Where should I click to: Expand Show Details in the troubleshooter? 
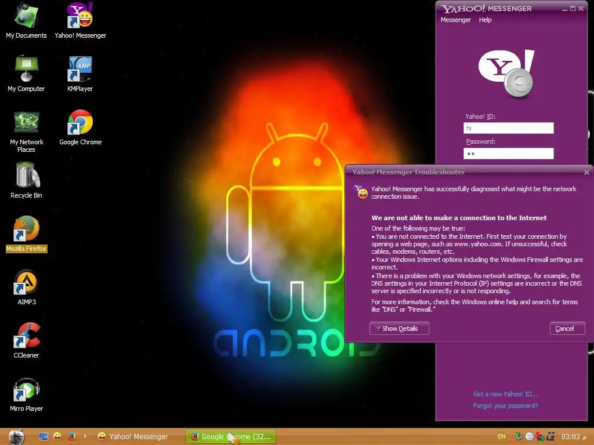[399, 329]
